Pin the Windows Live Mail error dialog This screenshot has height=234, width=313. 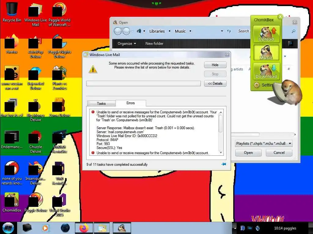(x=223, y=164)
